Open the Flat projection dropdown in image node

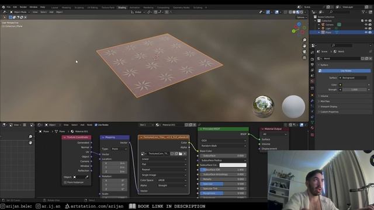click(x=164, y=164)
